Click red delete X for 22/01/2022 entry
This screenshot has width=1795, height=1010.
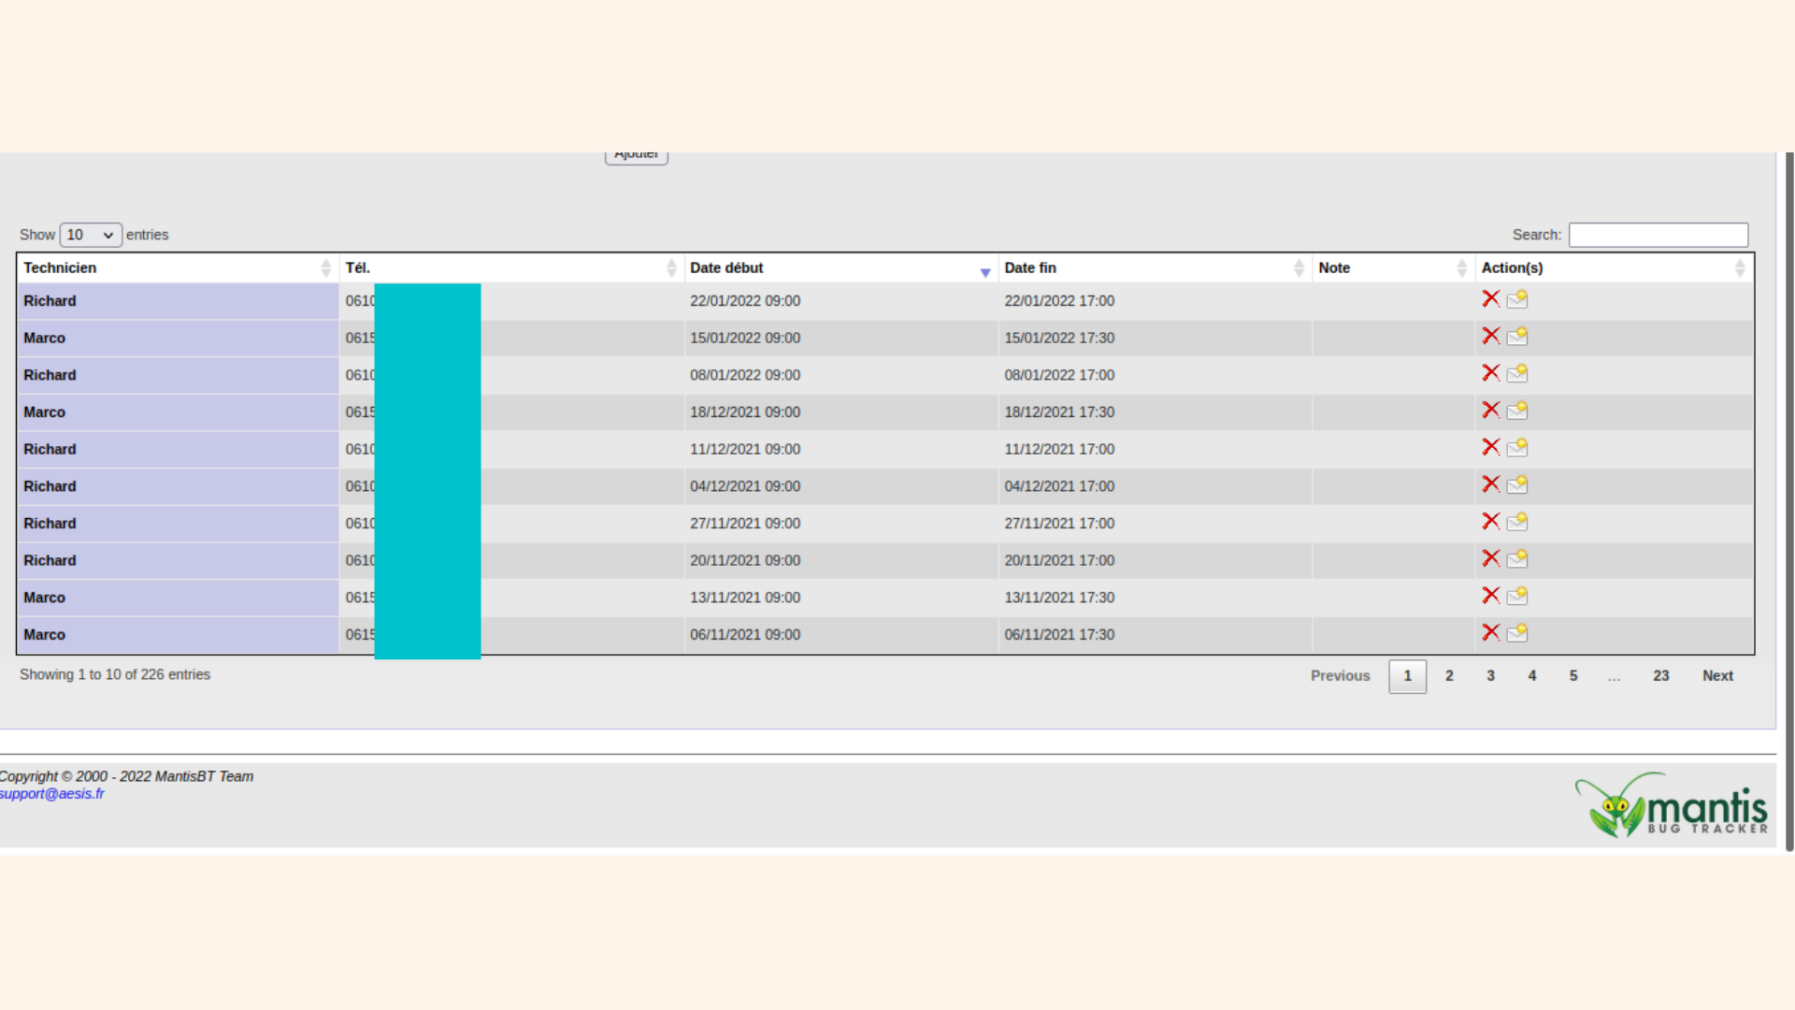(x=1490, y=299)
